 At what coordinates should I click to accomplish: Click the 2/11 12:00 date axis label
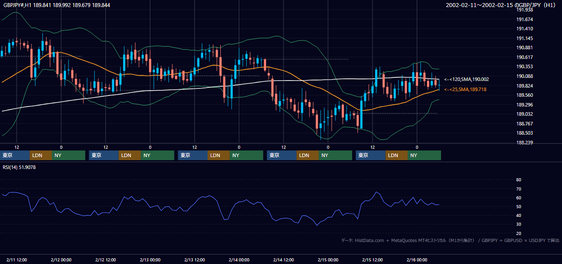17,260
